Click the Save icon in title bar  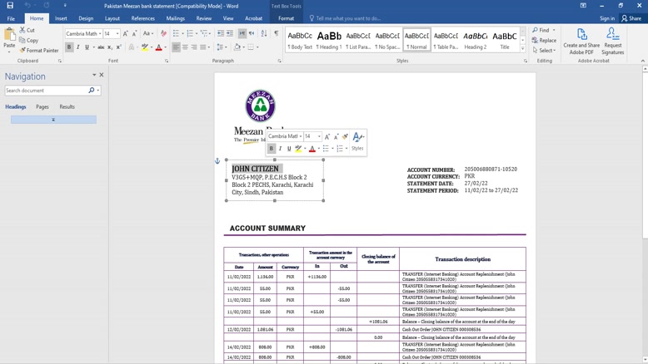pyautogui.click(x=10, y=6)
